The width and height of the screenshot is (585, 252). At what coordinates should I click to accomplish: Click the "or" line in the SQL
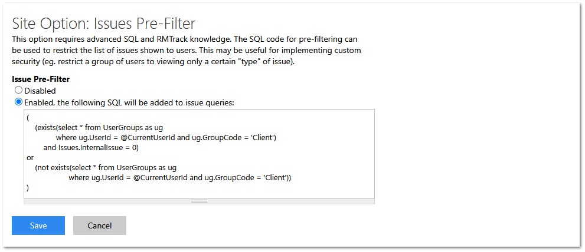point(30,157)
